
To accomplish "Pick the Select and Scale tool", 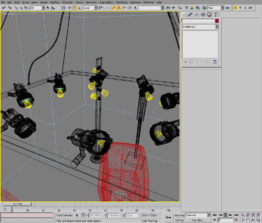I will (79, 8).
